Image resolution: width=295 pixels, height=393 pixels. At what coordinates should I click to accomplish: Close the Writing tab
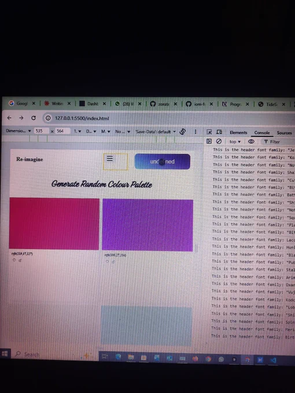click(69, 103)
